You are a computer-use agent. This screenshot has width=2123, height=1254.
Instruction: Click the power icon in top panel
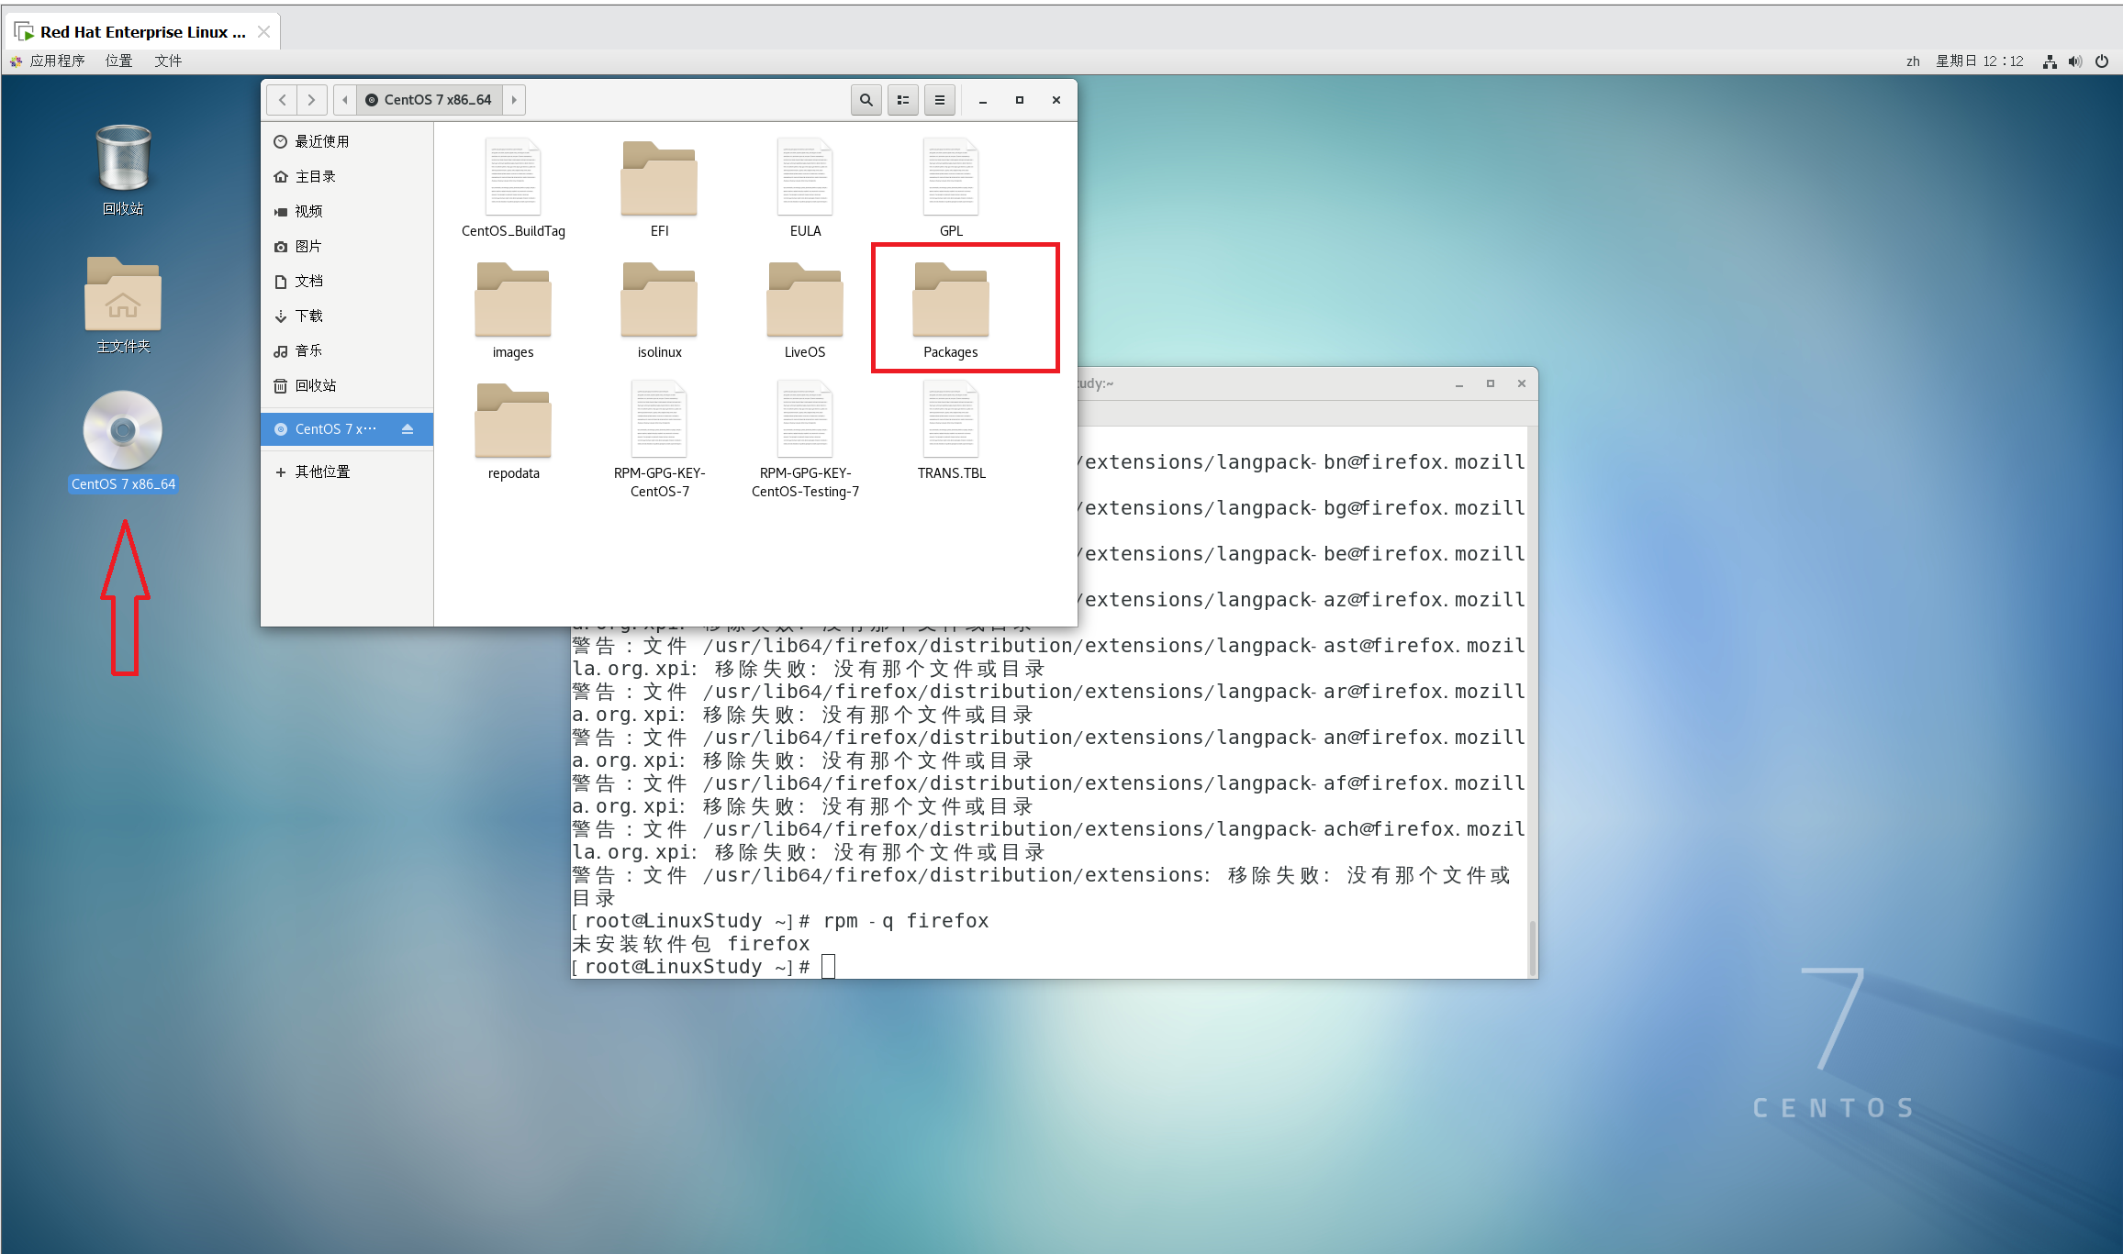tap(2102, 61)
